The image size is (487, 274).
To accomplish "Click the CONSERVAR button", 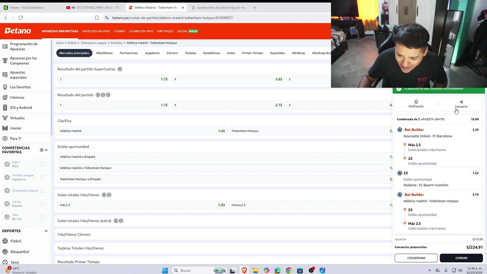I will (x=416, y=258).
